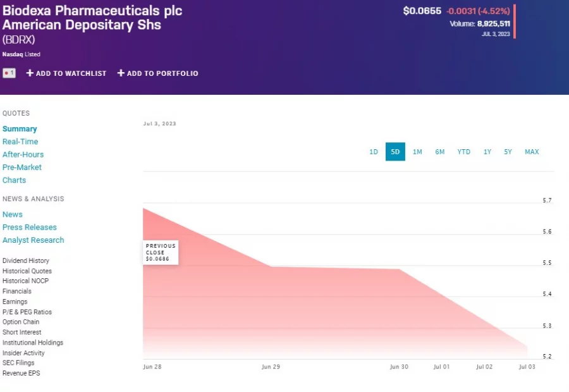Open Real-Time quotes link
Viewport: 569px width, 392px height.
[20, 142]
